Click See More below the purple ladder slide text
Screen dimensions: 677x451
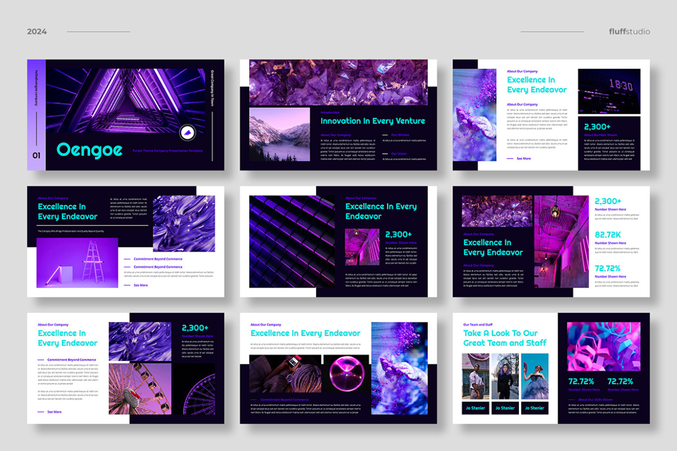pyautogui.click(x=140, y=285)
